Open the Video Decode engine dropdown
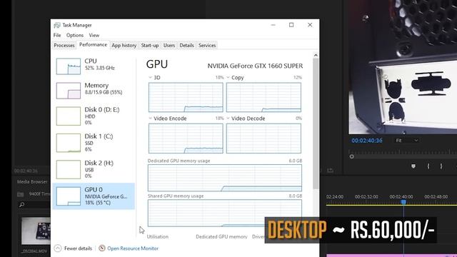Screen dimensions: 457x257 coord(228,119)
